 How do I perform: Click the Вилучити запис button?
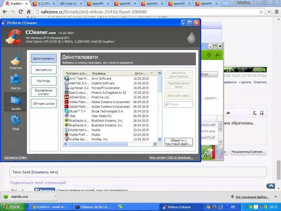(179, 96)
